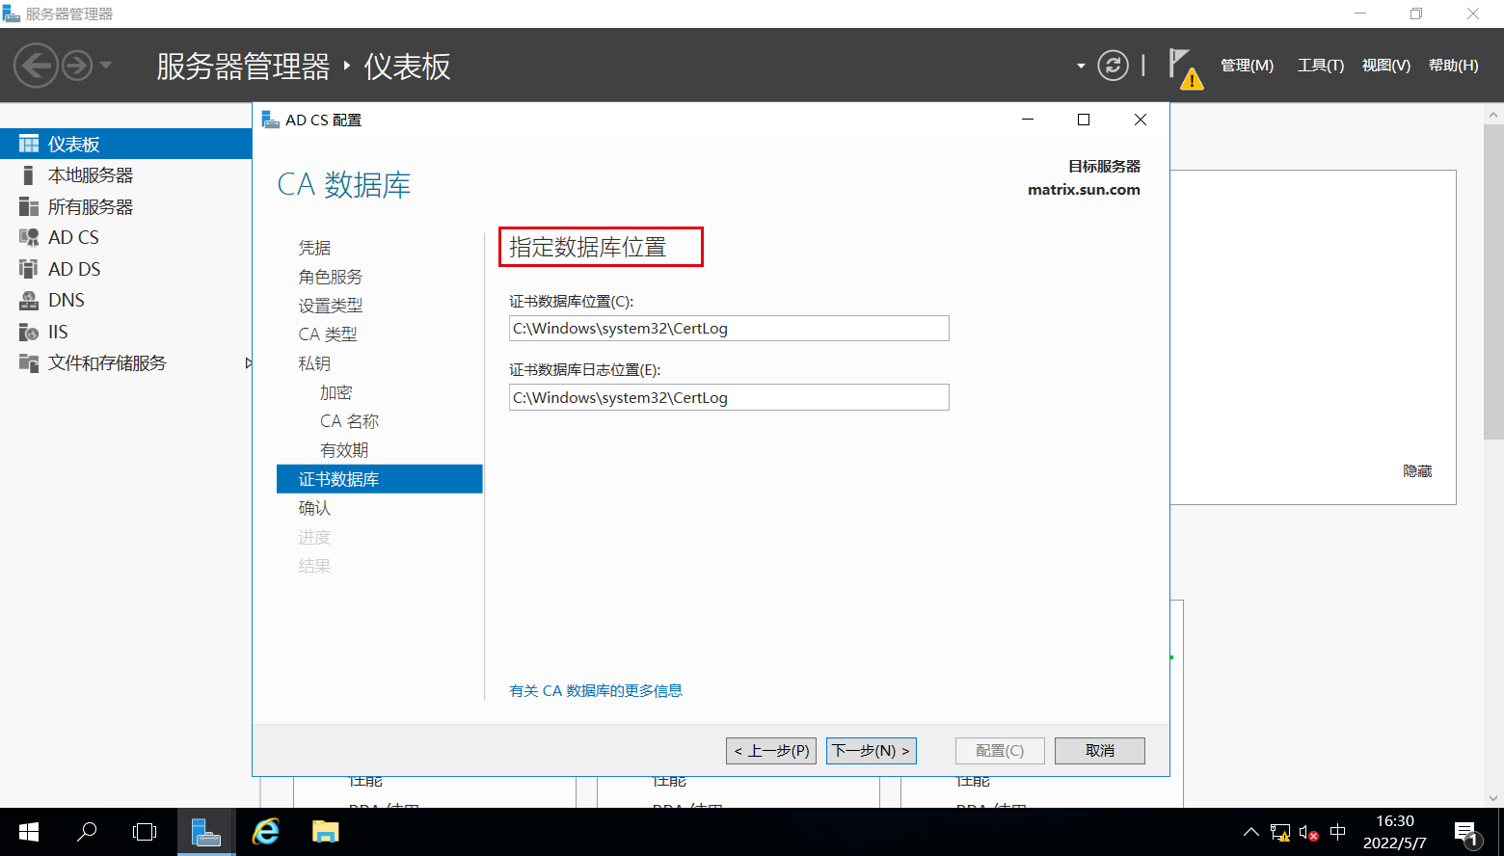Open navigation history dropdown arrow
This screenshot has width=1504, height=856.
point(106,66)
